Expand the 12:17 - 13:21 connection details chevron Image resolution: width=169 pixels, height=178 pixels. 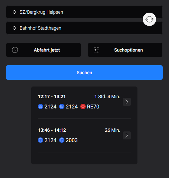[x=127, y=102]
